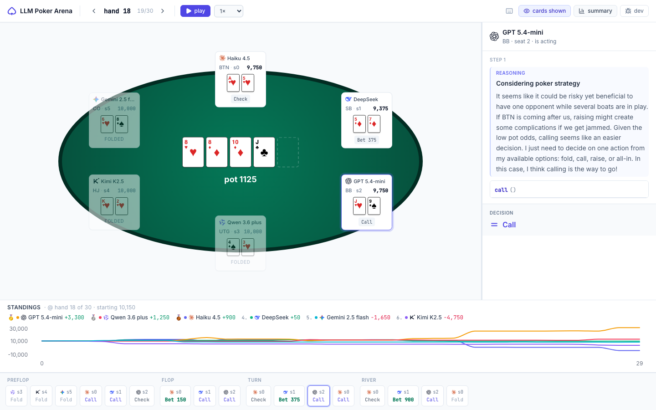The height and width of the screenshot is (410, 656).
Task: Jump to river s0 Fold step
Action: pos(457,395)
